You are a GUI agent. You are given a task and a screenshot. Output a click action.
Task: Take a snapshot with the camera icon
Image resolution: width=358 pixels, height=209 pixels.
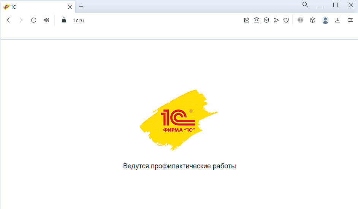(x=257, y=20)
